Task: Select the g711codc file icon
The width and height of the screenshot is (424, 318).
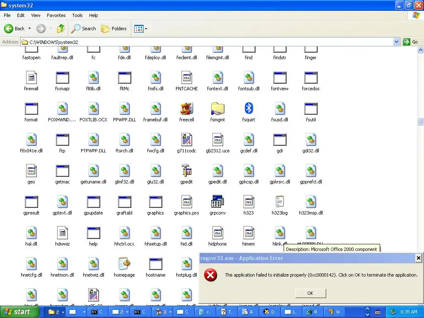Action: click(187, 140)
